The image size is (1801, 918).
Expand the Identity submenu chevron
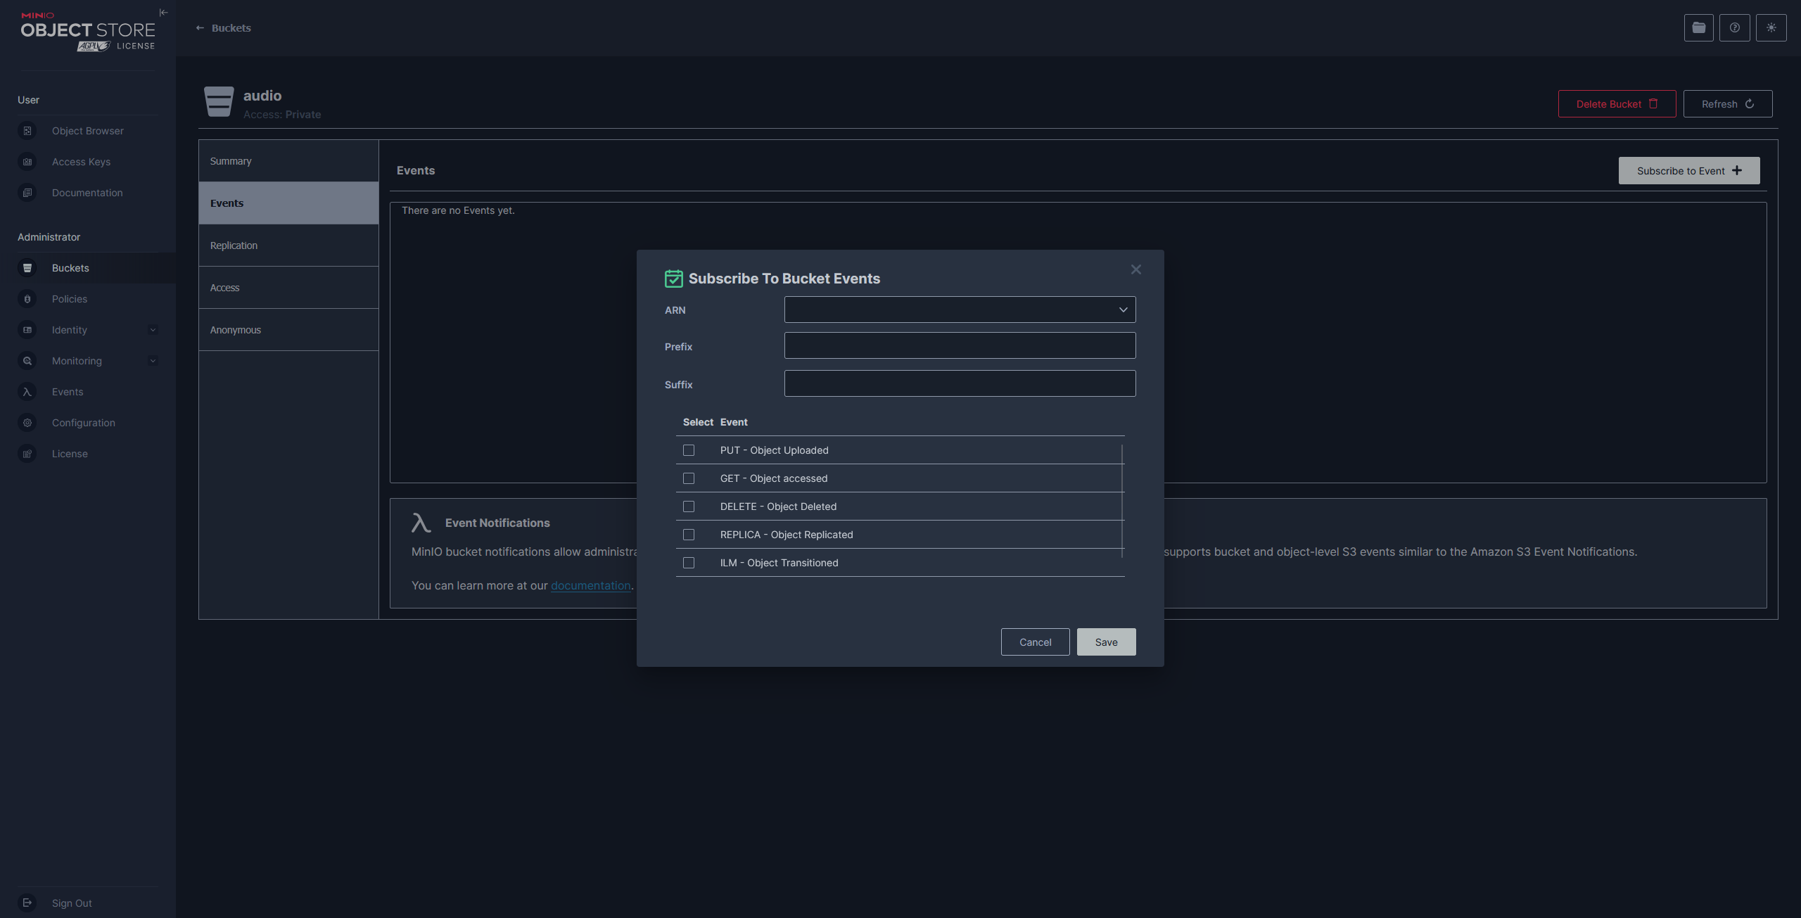coord(153,330)
